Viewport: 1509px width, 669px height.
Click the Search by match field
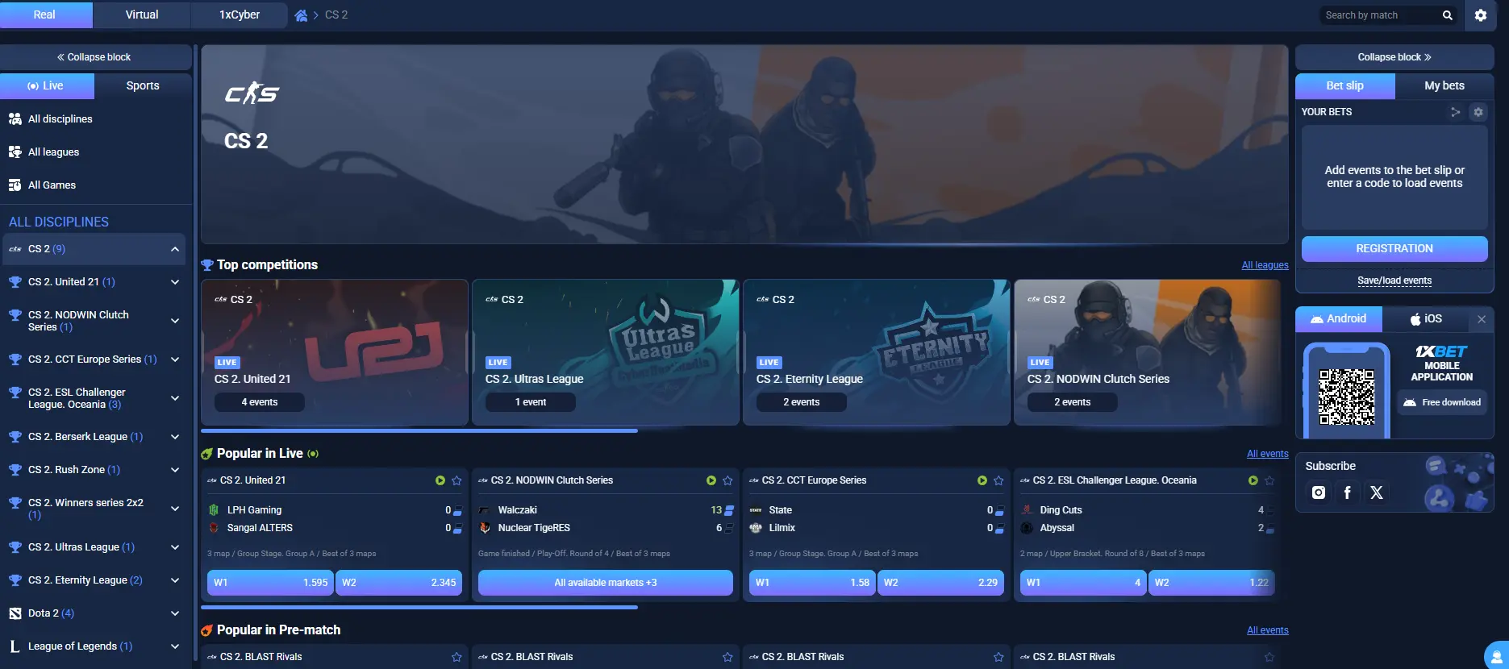coord(1381,15)
